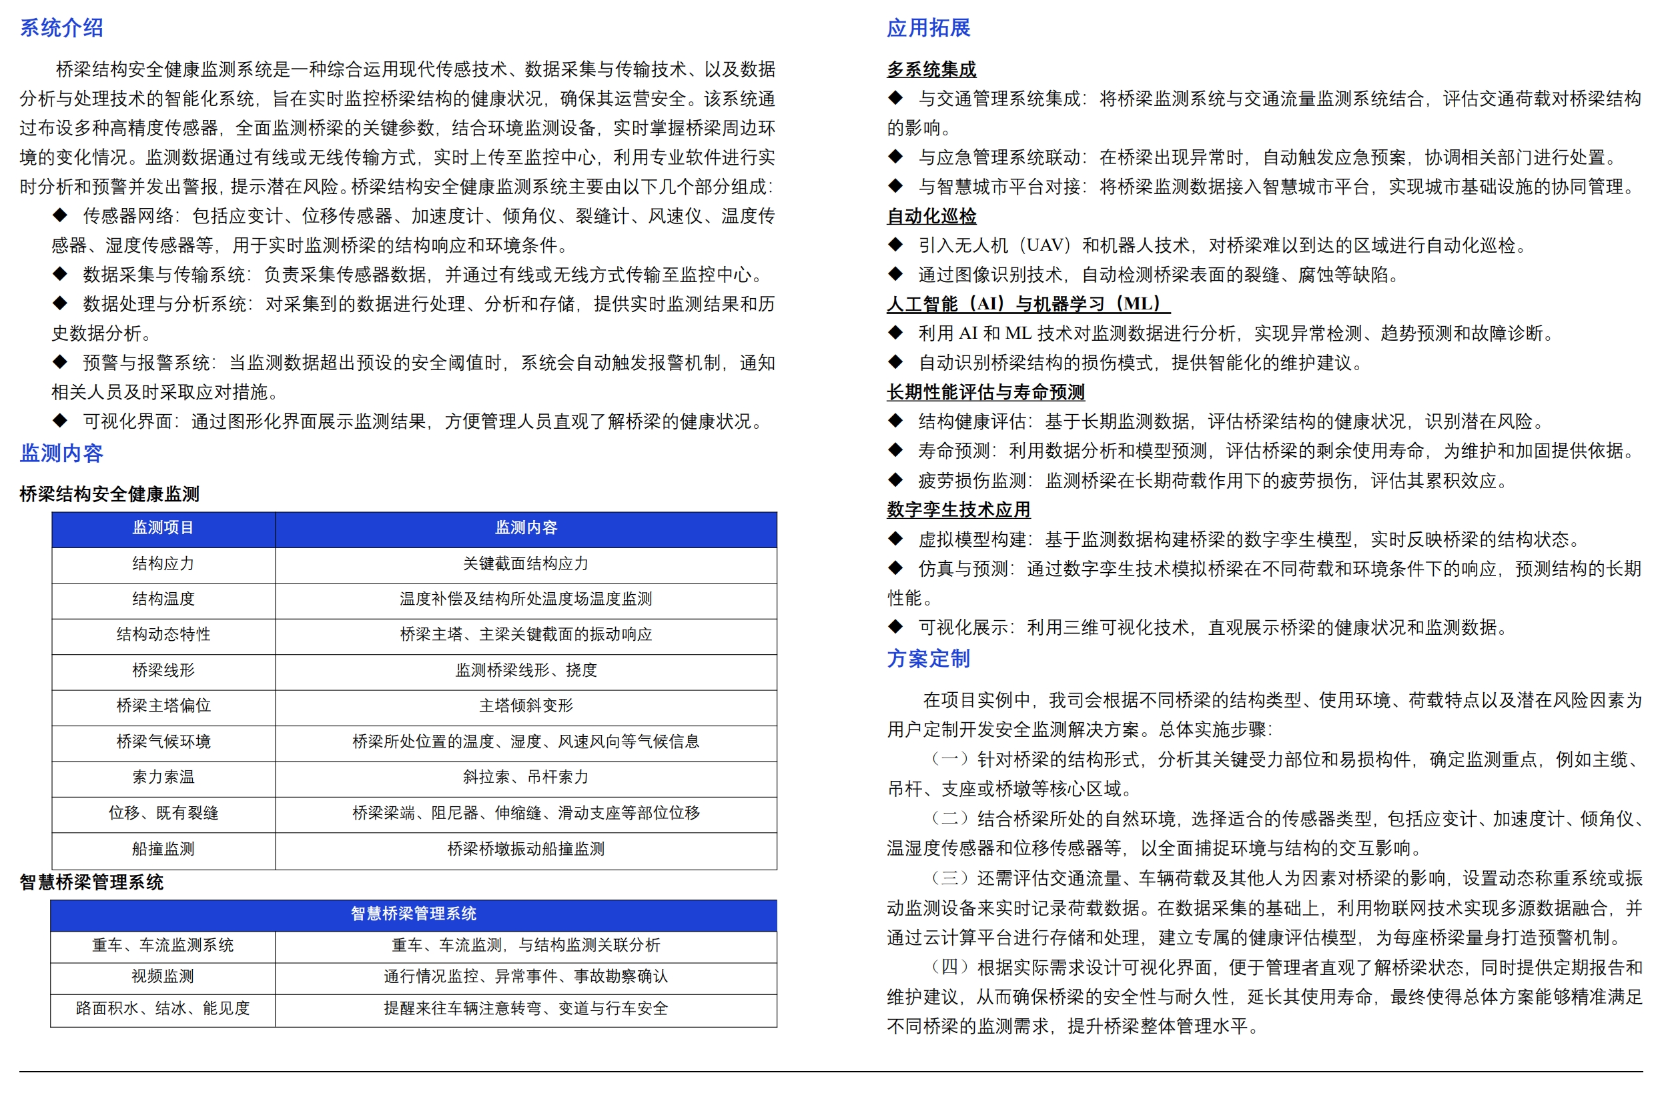The height and width of the screenshot is (1093, 1668).
Task: Click the underlined 自动化巡检 subheading
Action: point(931,217)
